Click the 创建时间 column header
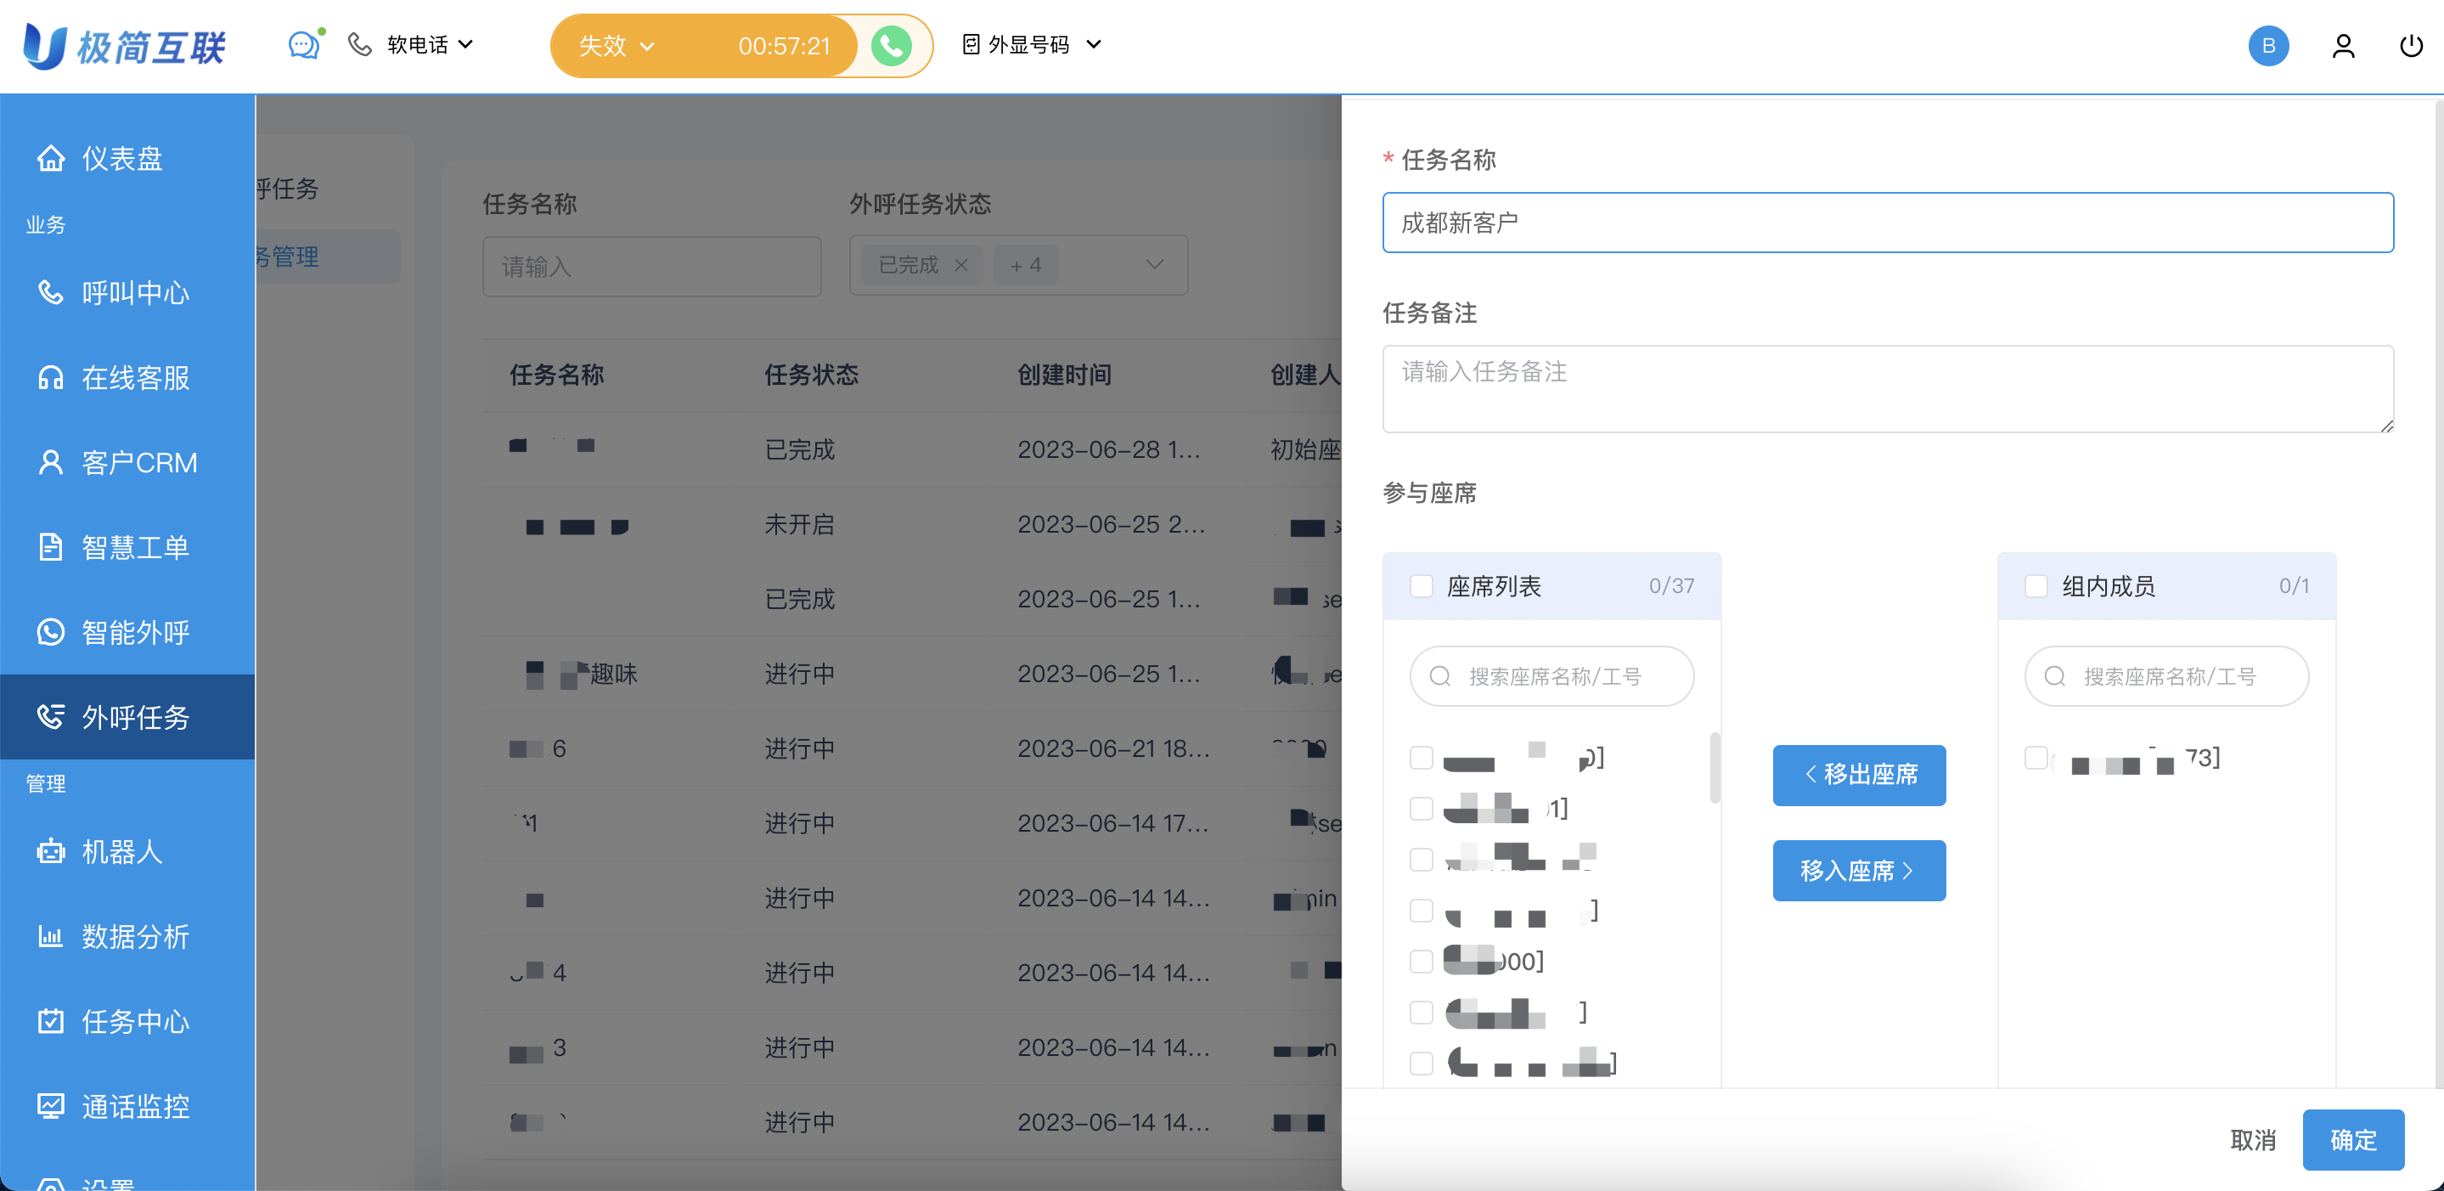This screenshot has width=2444, height=1191. (x=1065, y=375)
